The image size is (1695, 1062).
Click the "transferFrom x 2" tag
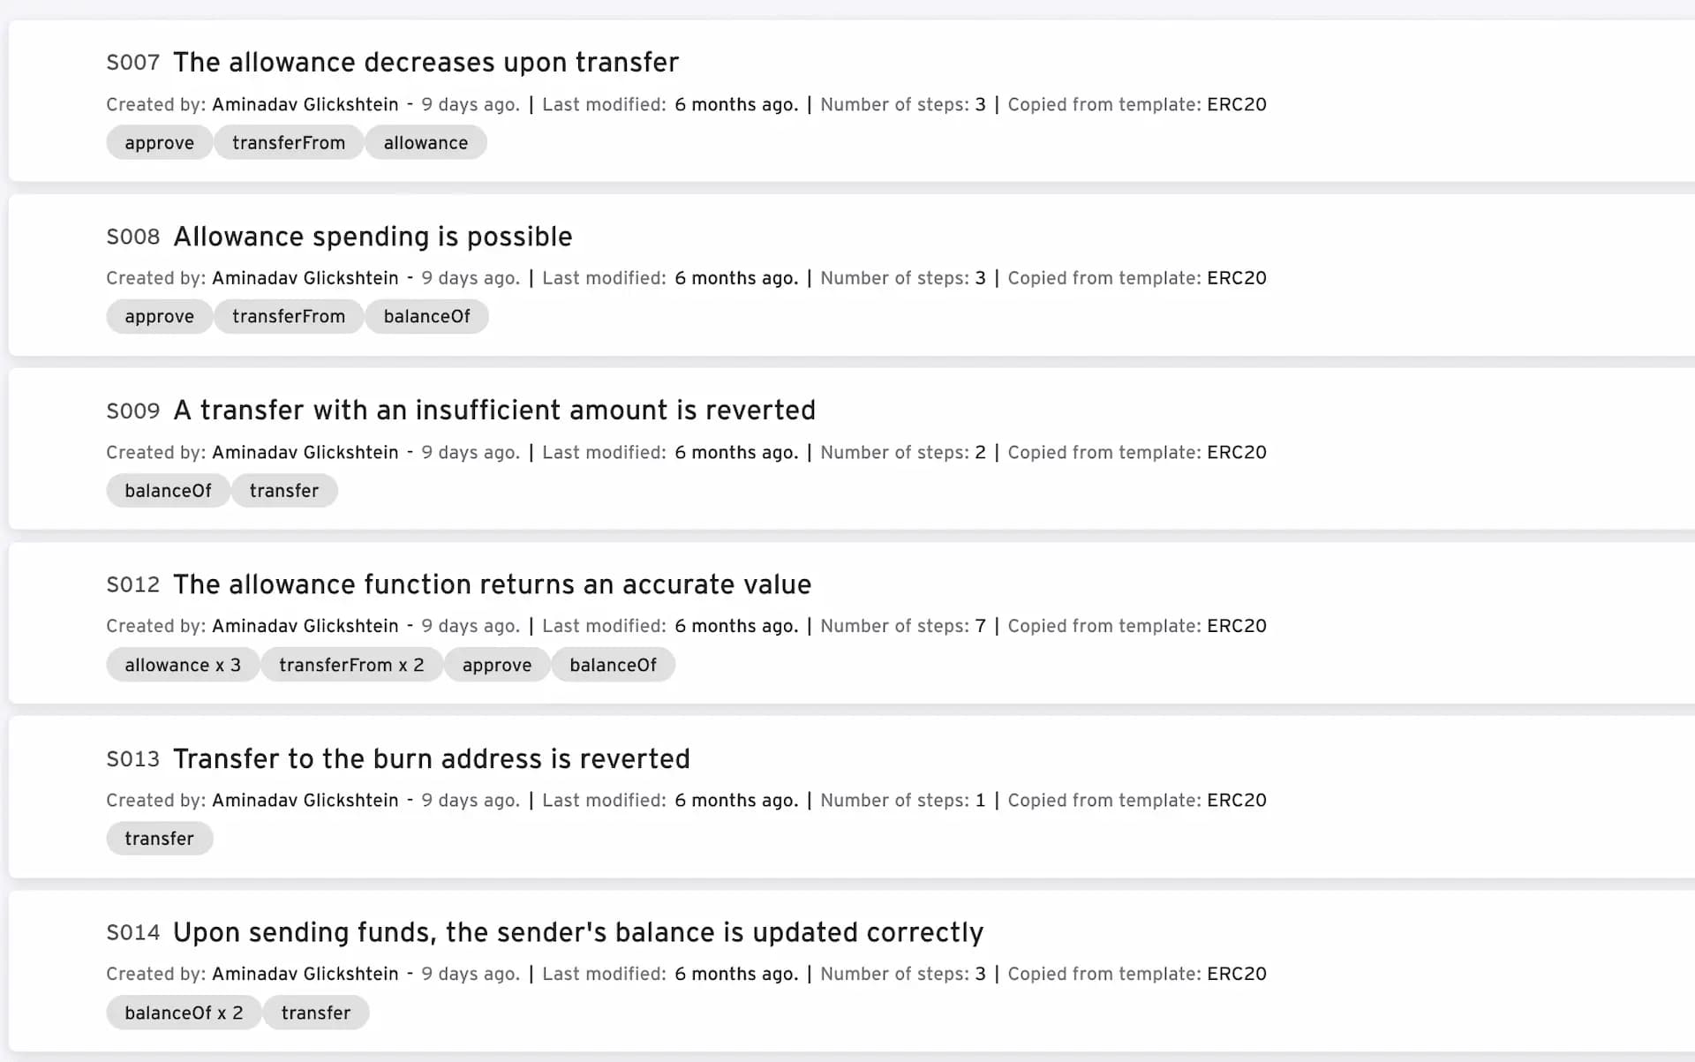coord(351,666)
